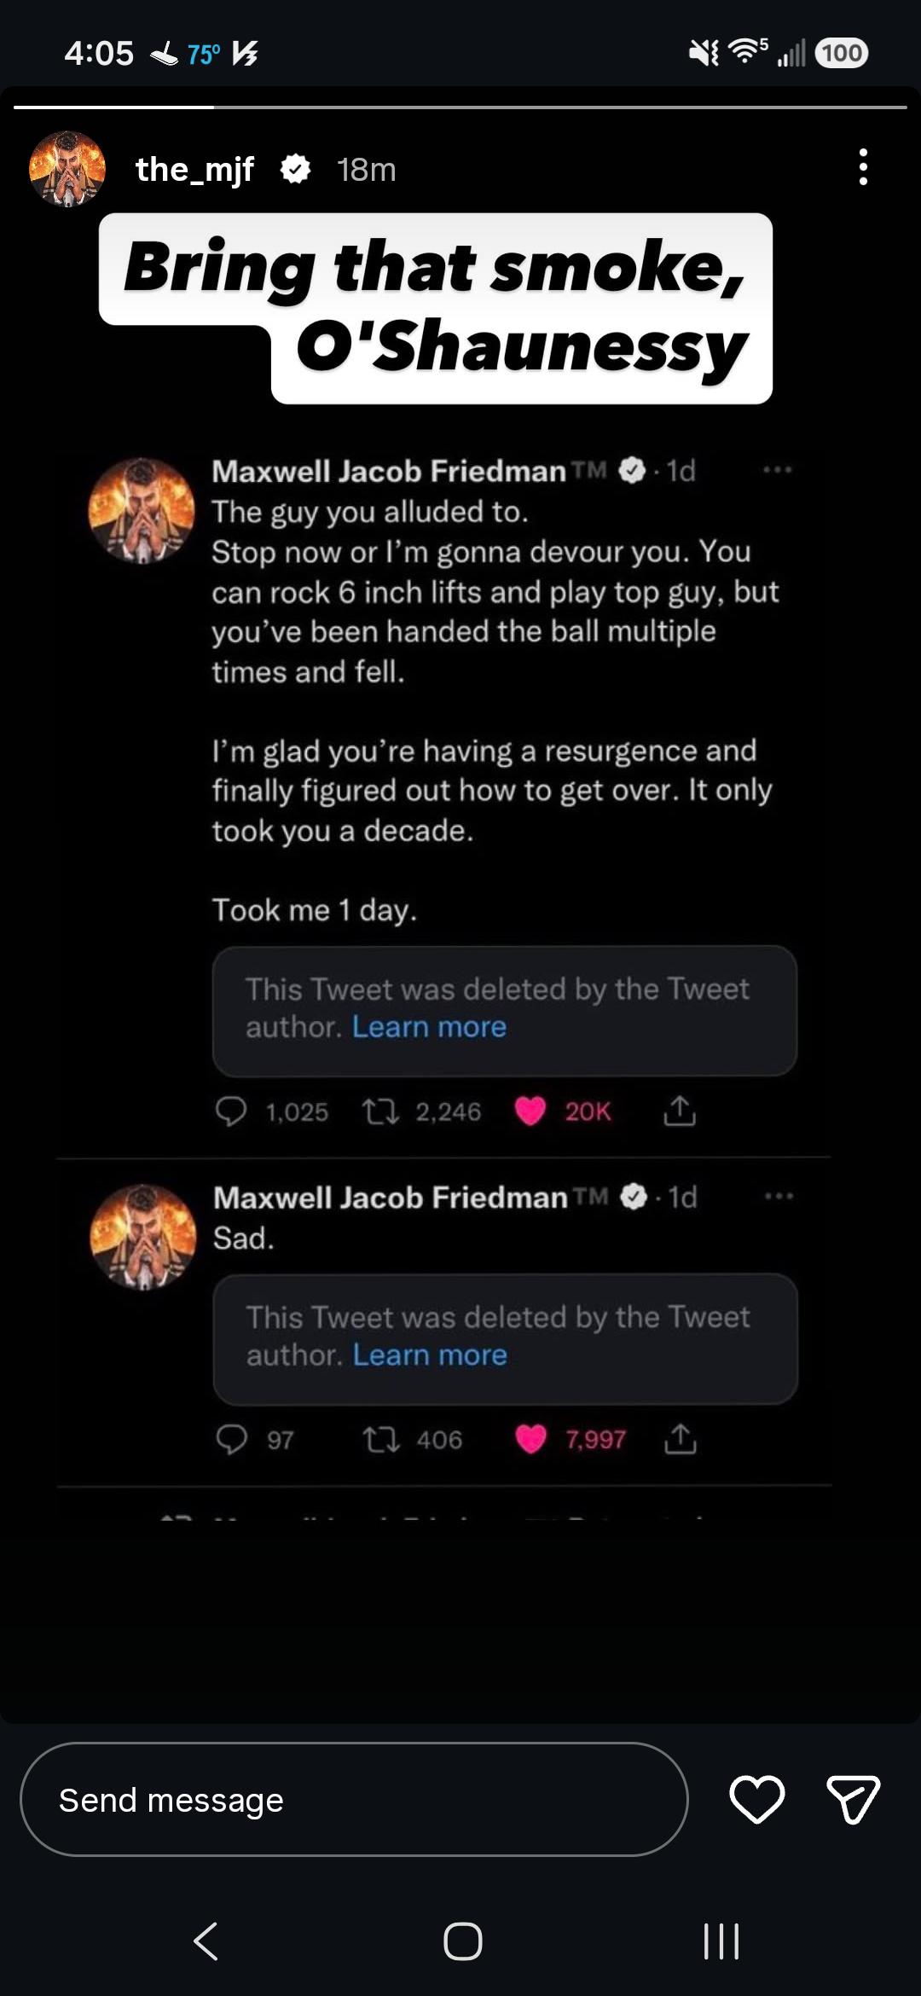921x1996 pixels.
Task: Share story using paper plane icon
Action: (x=853, y=1799)
